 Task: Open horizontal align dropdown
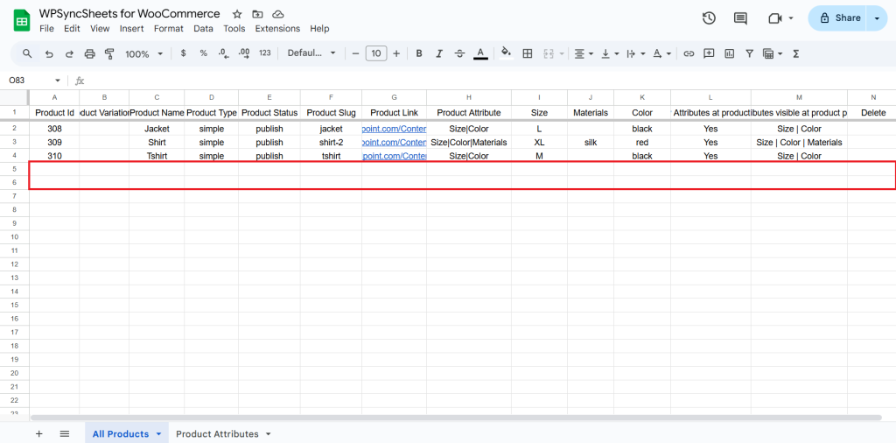(x=584, y=53)
